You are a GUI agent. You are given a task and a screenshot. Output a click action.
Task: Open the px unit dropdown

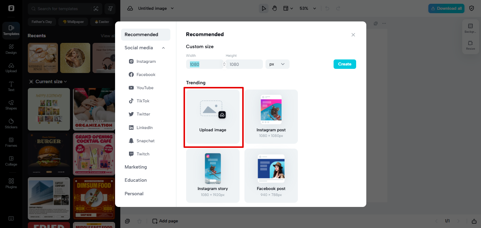pos(277,64)
